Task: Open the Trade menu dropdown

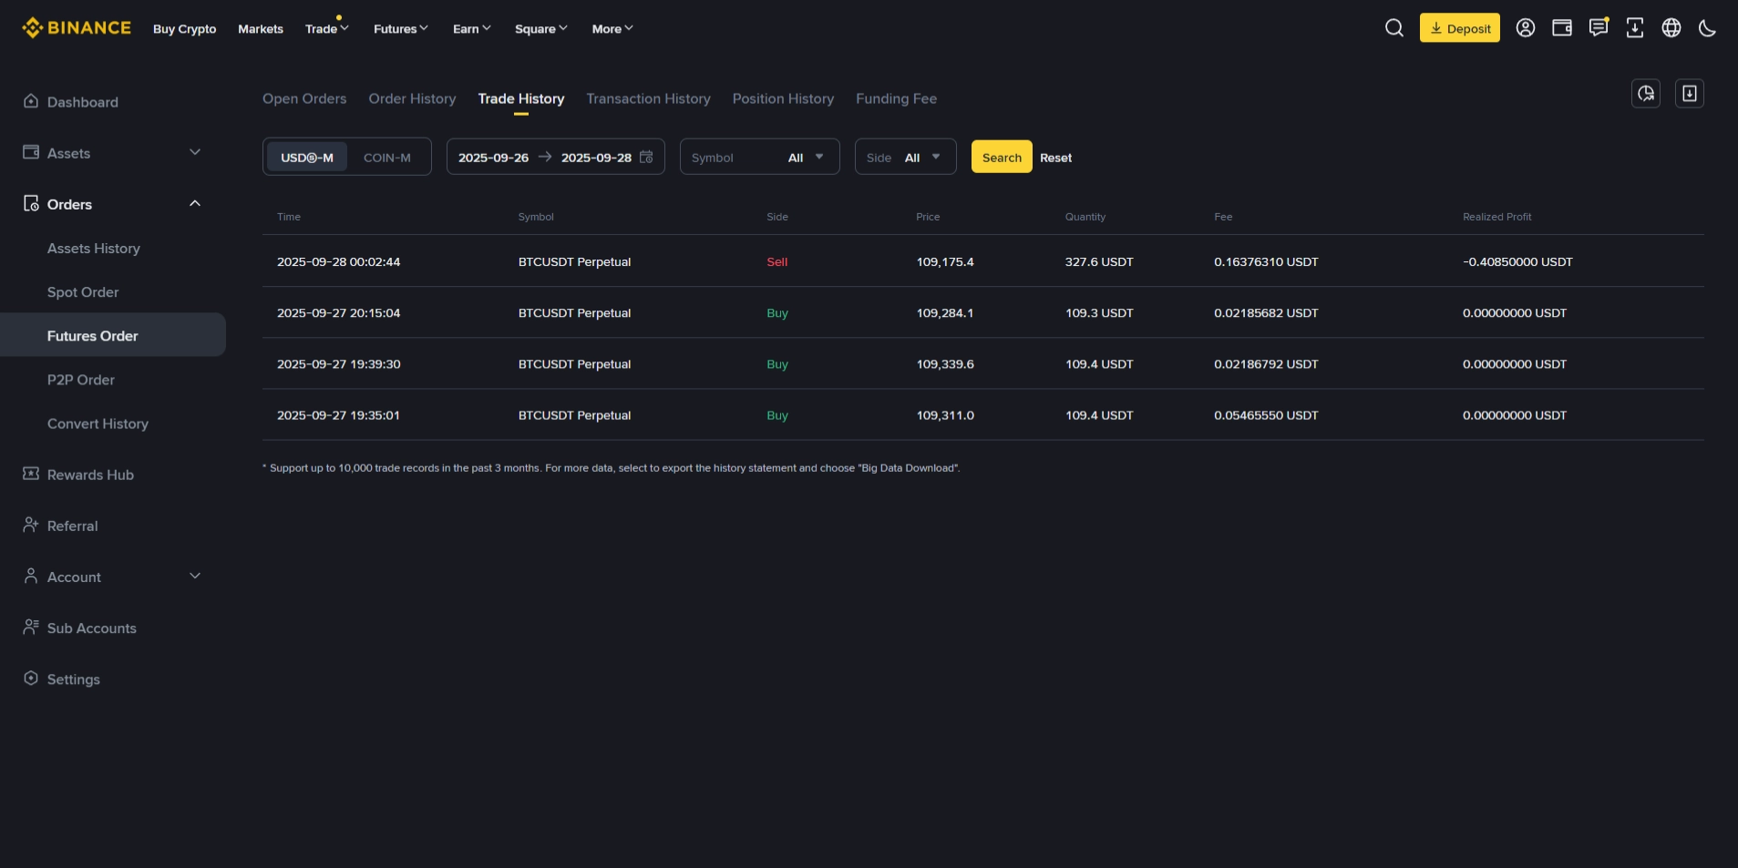Action: (327, 28)
